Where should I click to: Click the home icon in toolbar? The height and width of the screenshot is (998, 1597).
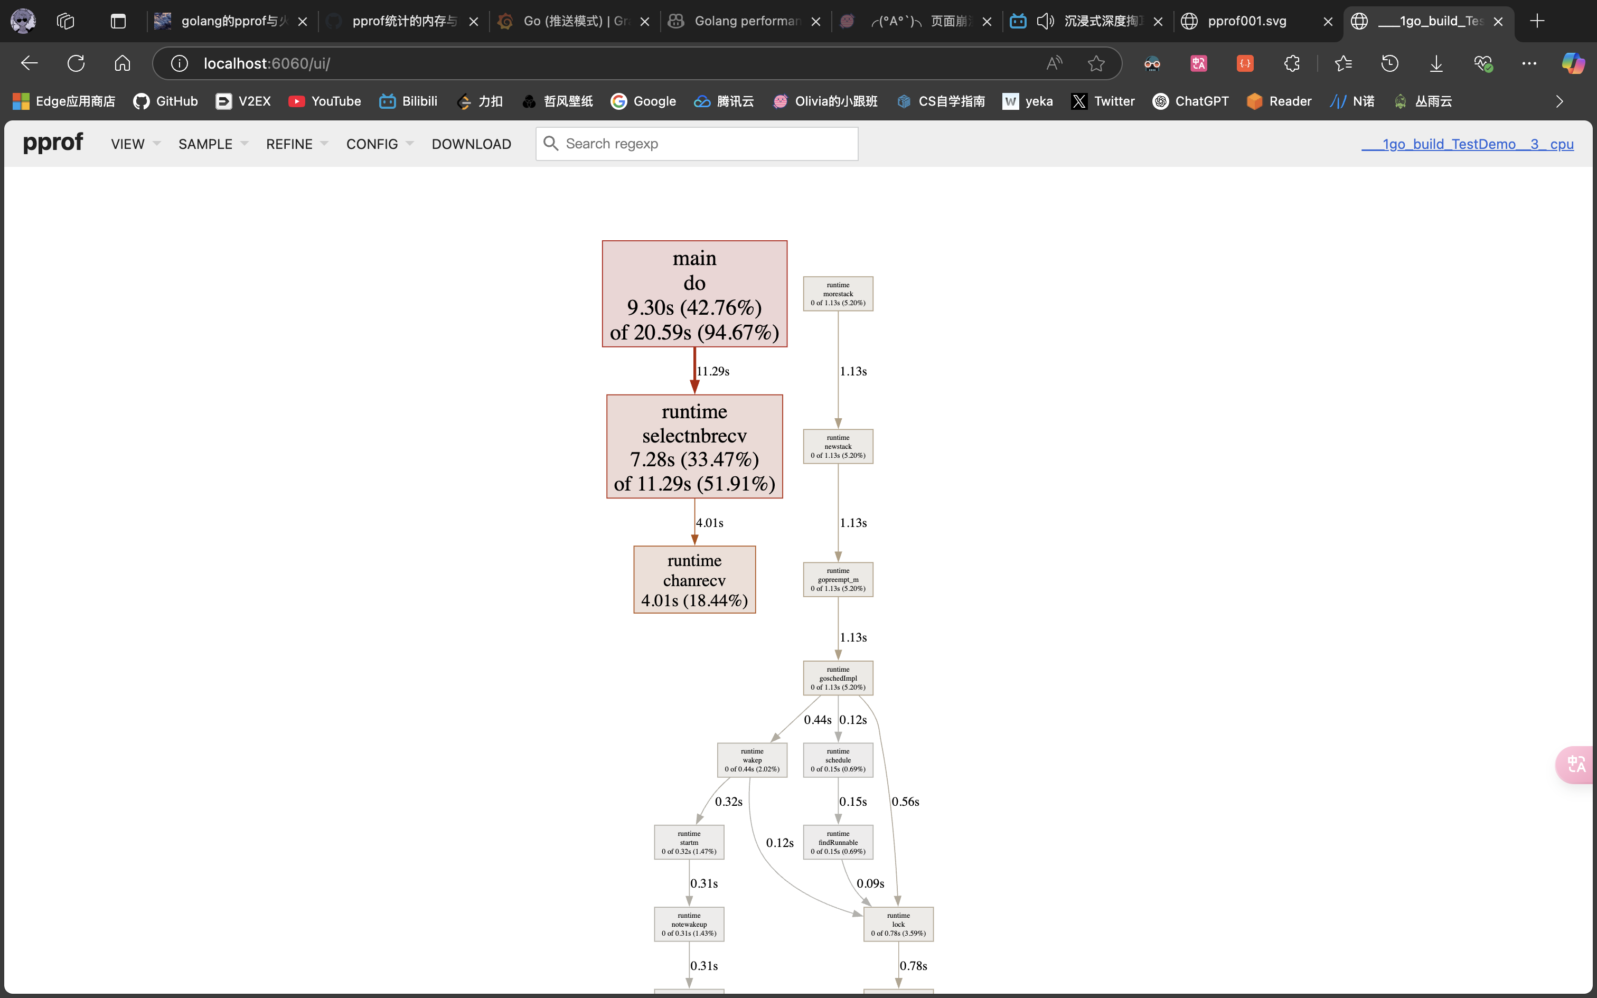(122, 63)
